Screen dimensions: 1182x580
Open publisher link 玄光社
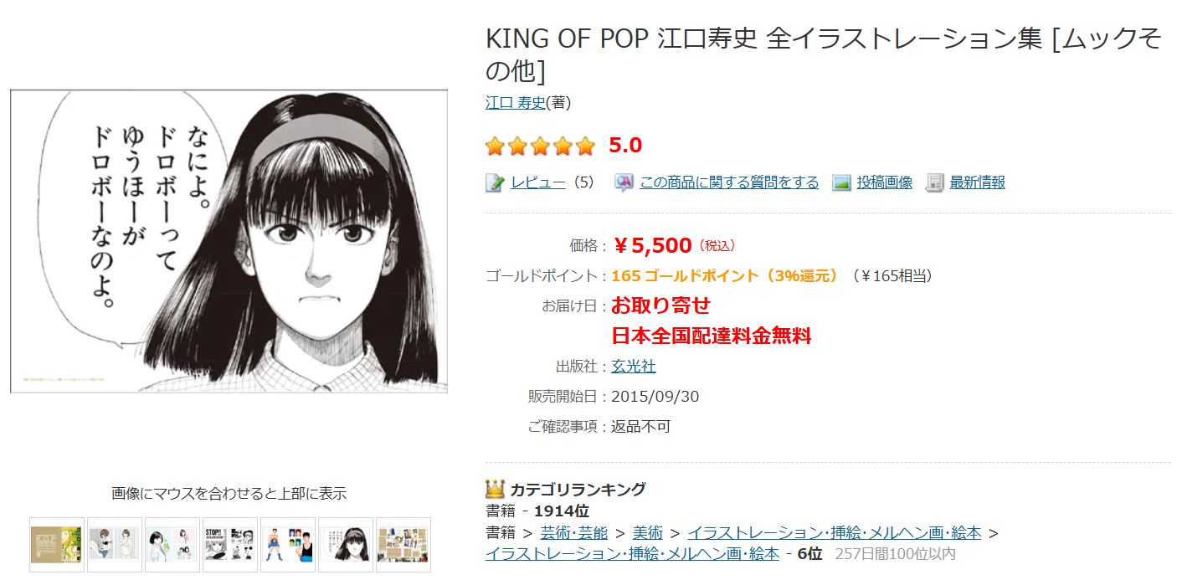point(634,367)
